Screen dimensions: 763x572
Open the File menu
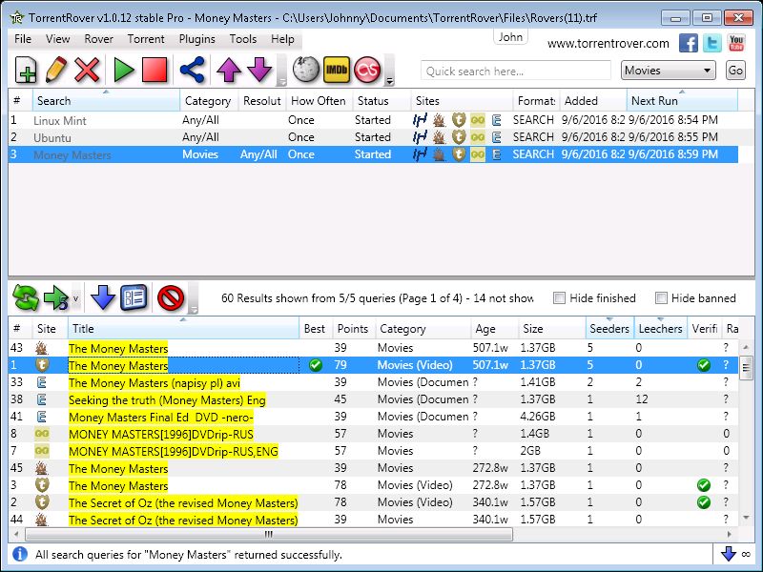23,39
